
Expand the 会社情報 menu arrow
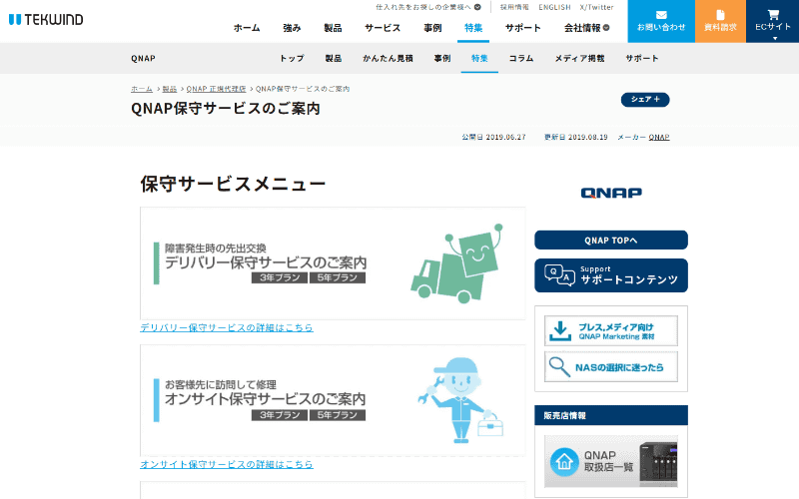[606, 28]
